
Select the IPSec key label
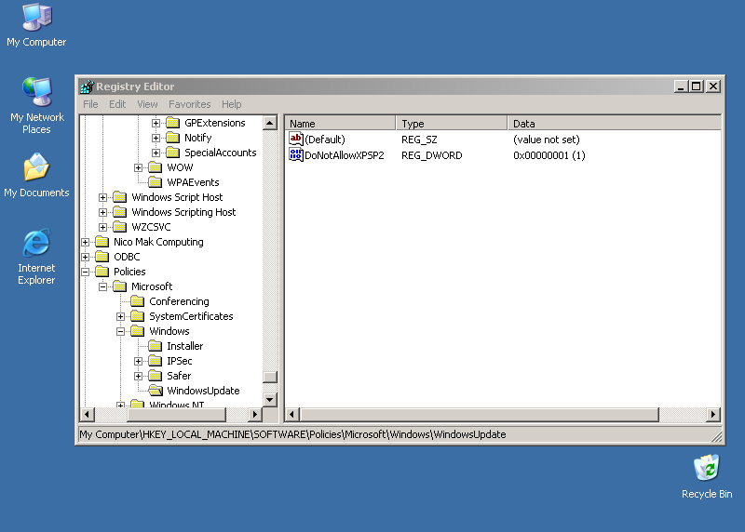click(180, 361)
